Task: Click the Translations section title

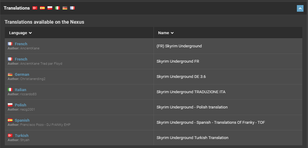Action: (x=17, y=8)
